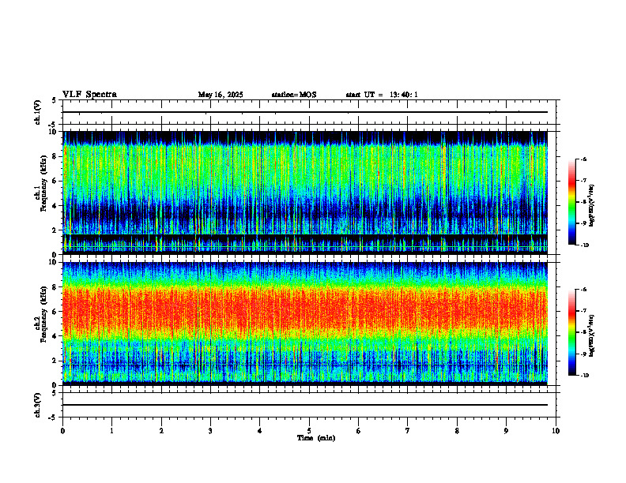Select the date text "May 16, 2025"
Screen dimensions: 626x483
click(221, 95)
